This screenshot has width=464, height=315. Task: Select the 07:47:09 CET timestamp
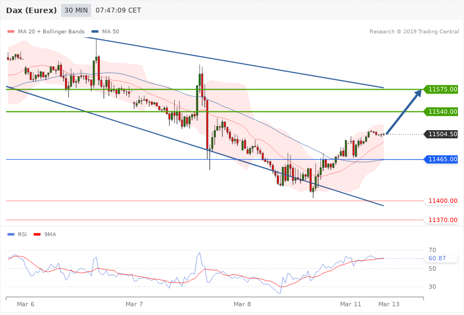[118, 10]
